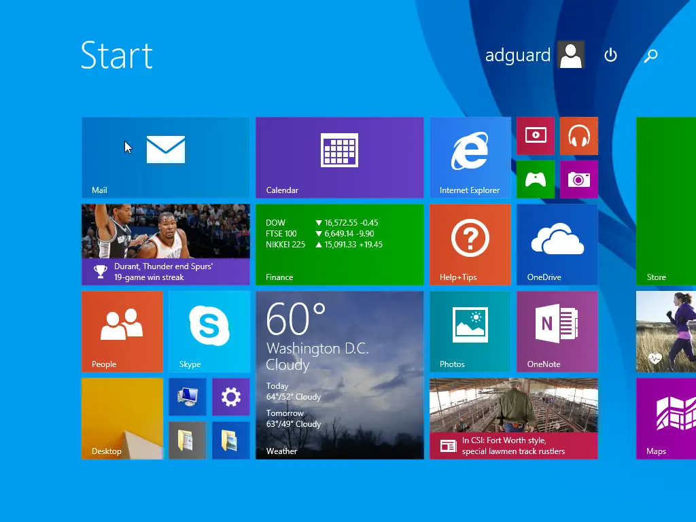The image size is (696, 522).
Task: Open the Health & Fitness runner tile
Action: click(x=666, y=331)
